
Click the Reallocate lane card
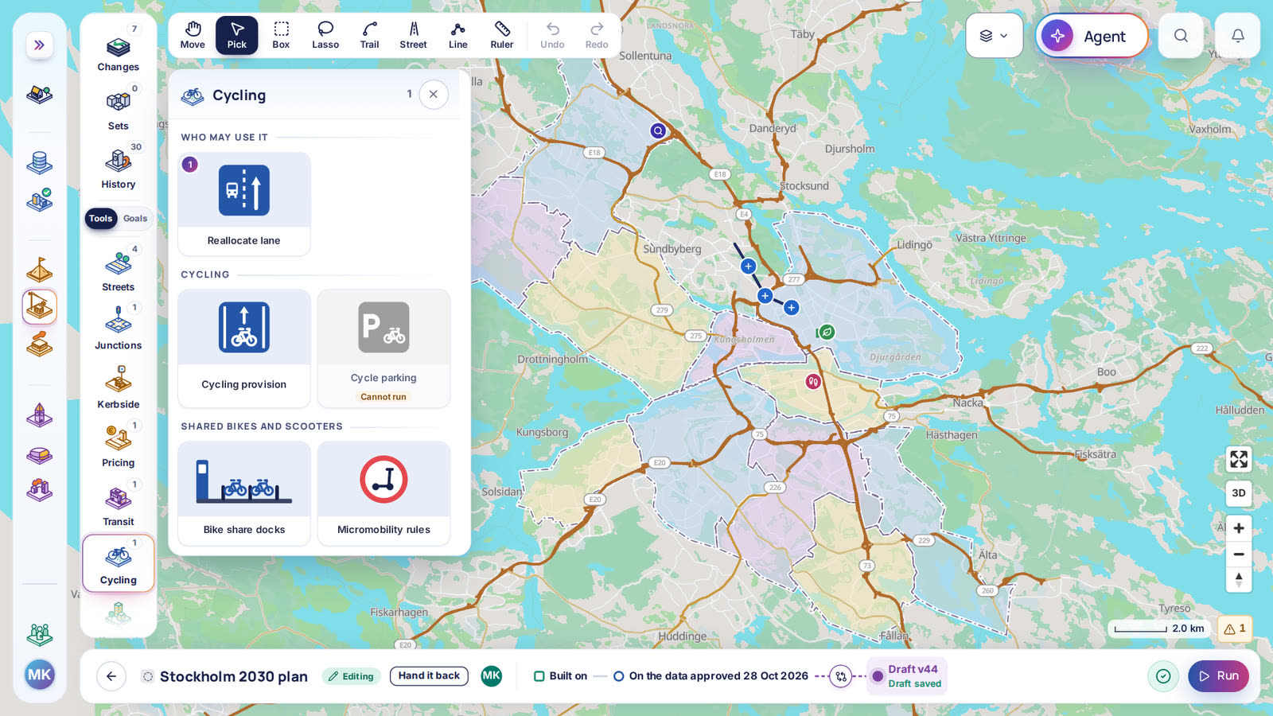point(244,204)
